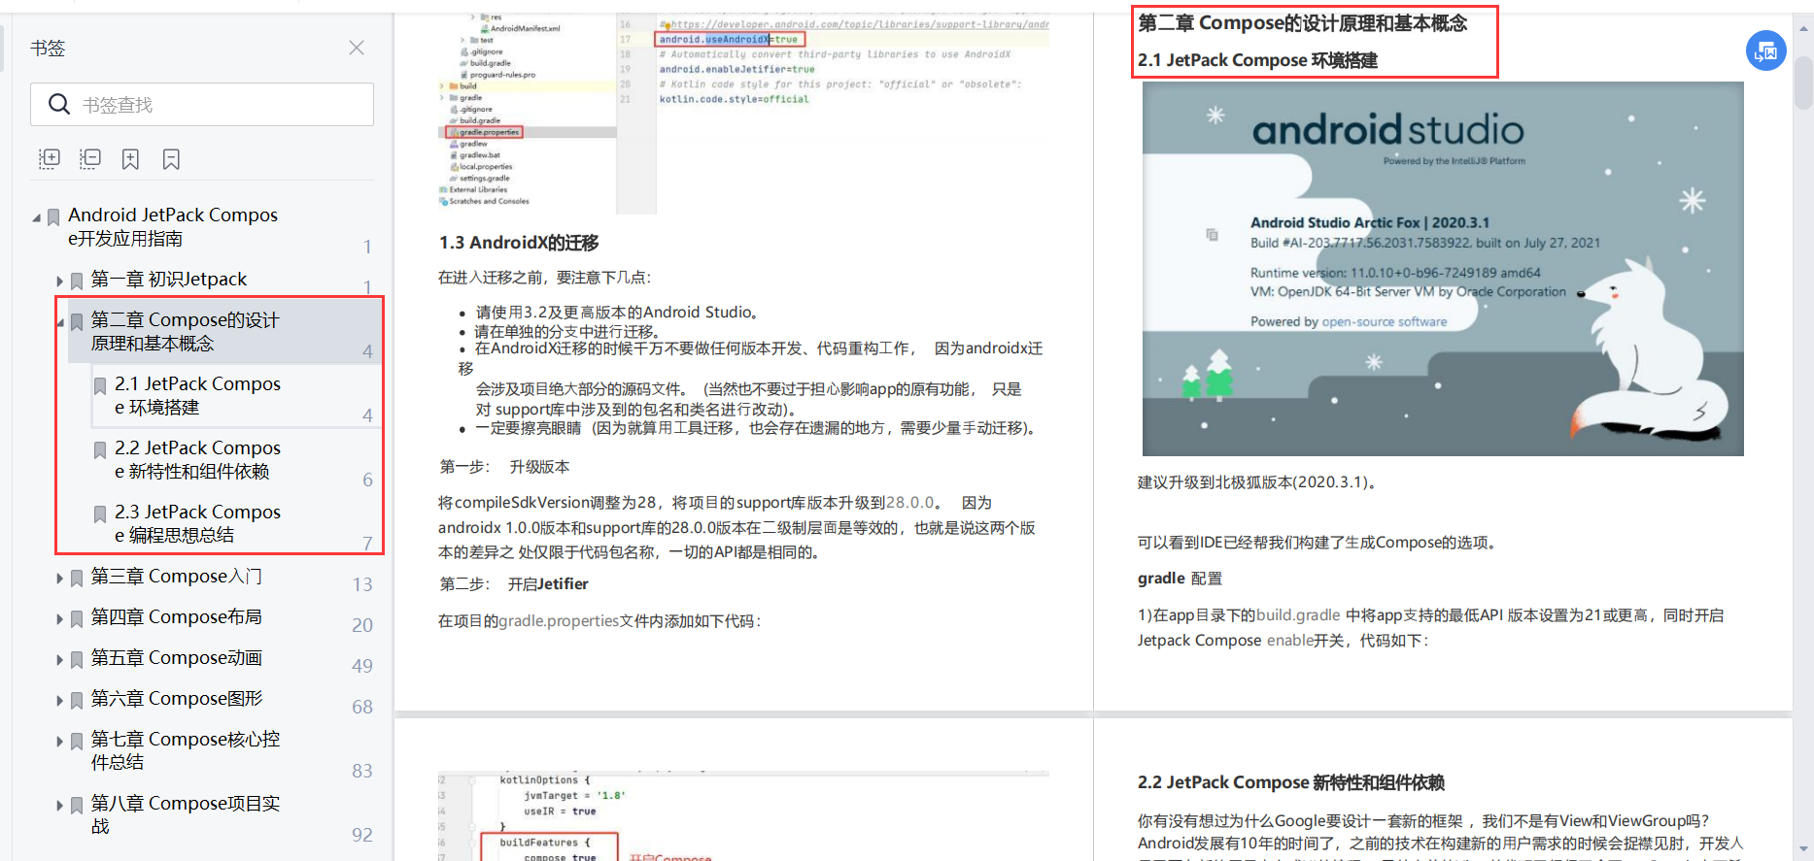Click the expand-all bookmarks icon

(x=50, y=159)
